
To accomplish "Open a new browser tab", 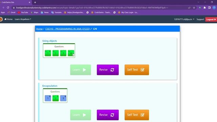I will point(35,2).
